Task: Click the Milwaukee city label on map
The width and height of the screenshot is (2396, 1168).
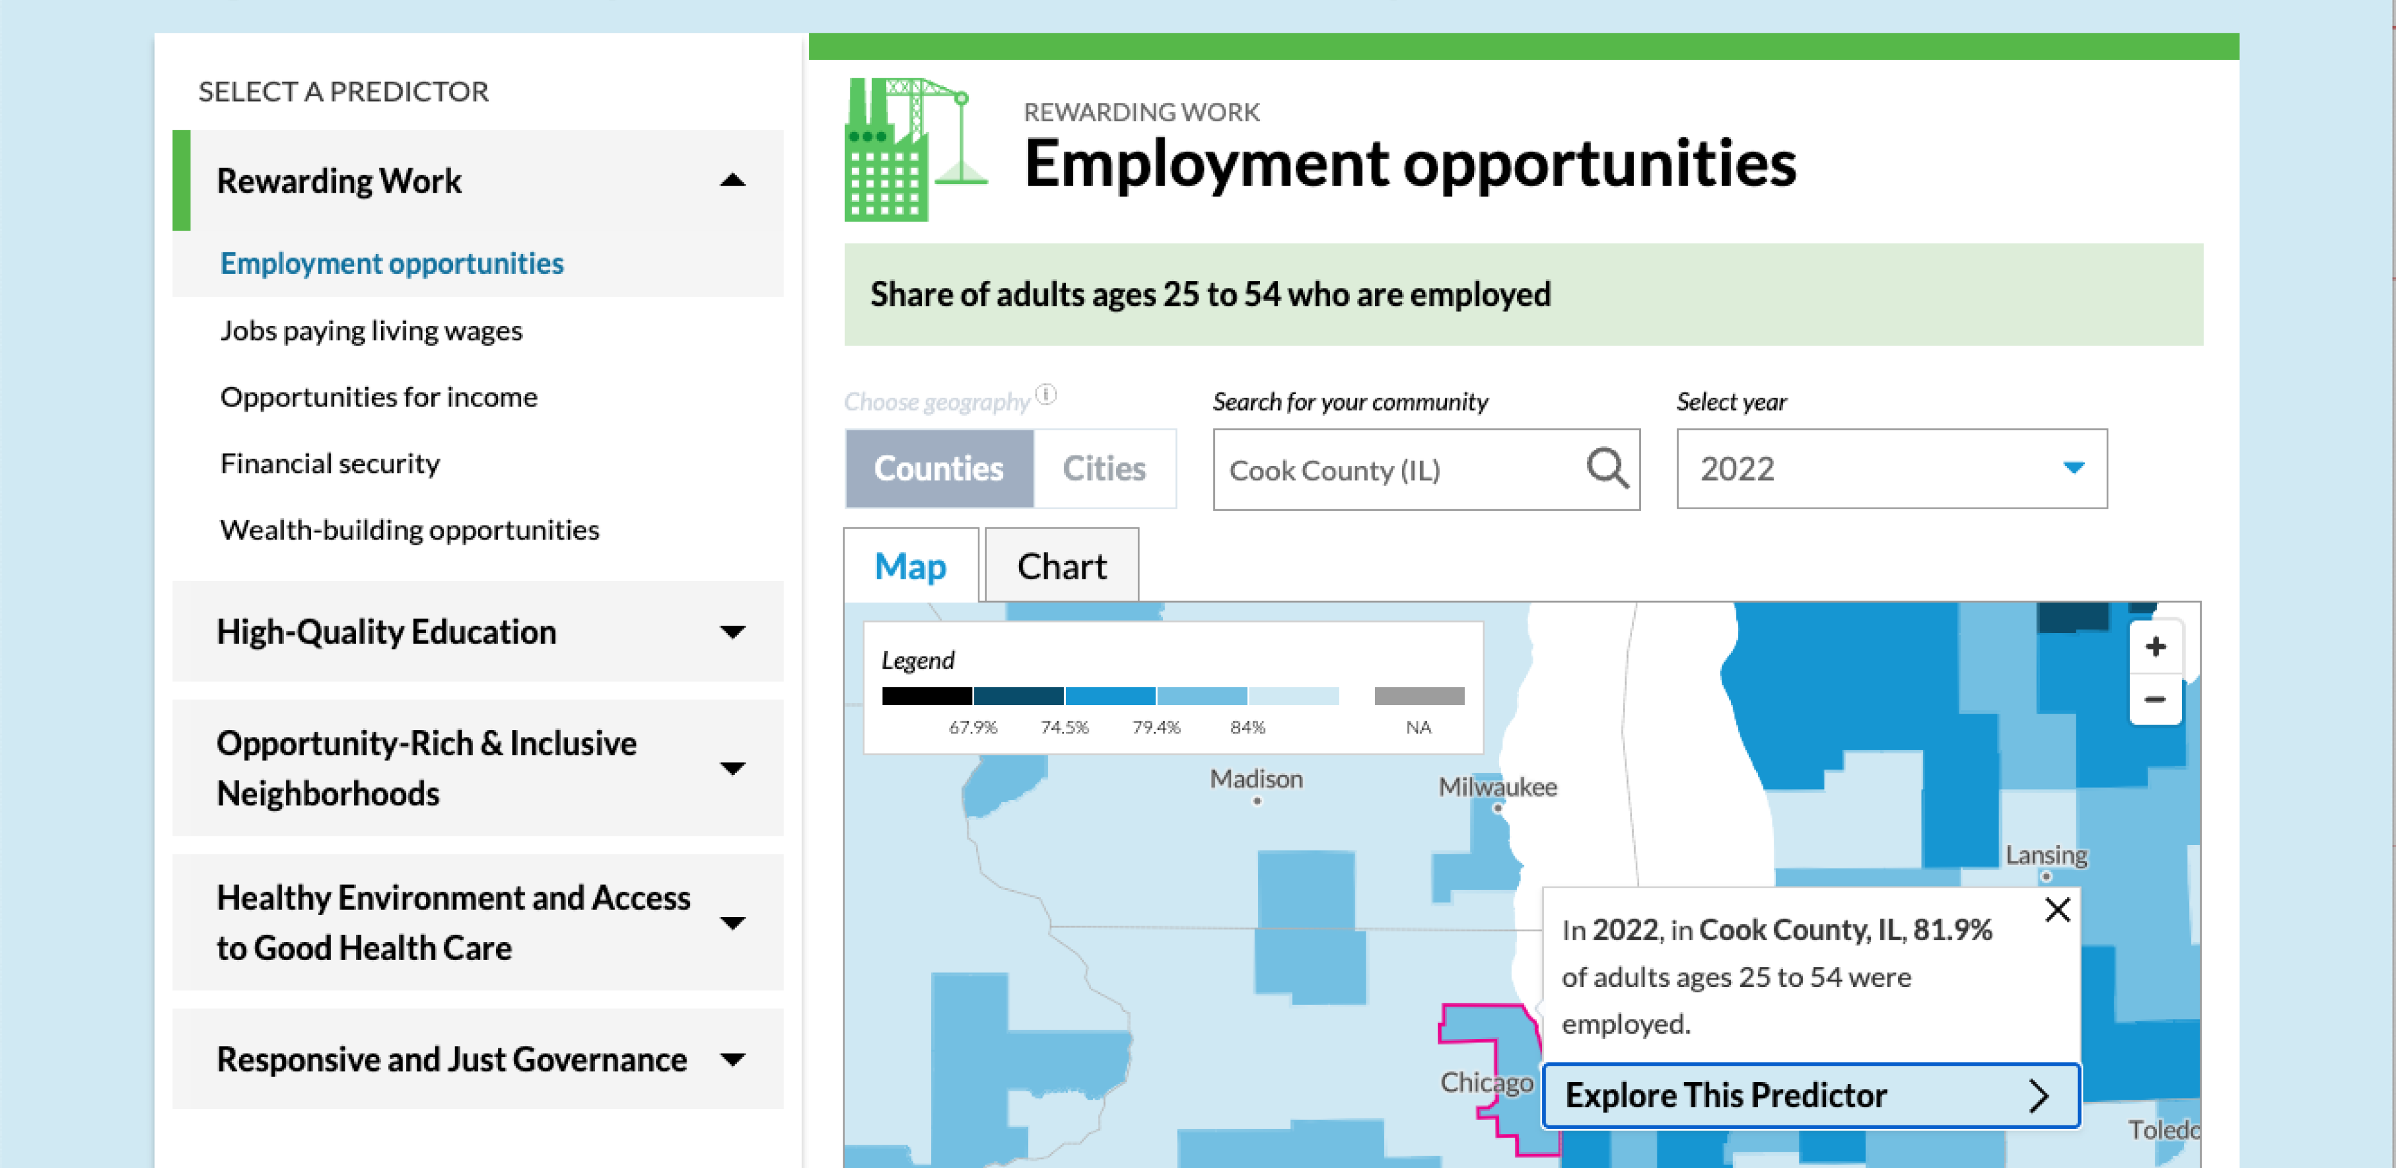Action: pos(1497,787)
